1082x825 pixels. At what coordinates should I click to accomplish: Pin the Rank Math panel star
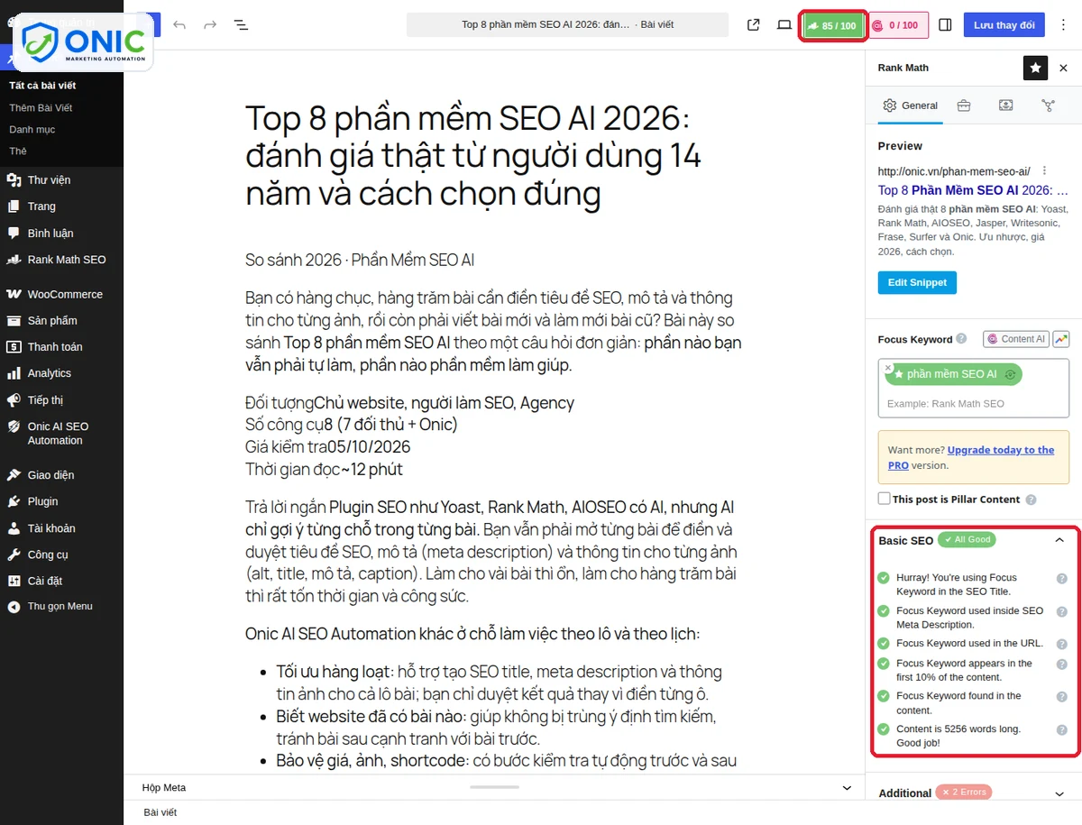(1035, 68)
